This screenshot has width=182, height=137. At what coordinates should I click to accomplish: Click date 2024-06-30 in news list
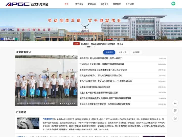162,64
